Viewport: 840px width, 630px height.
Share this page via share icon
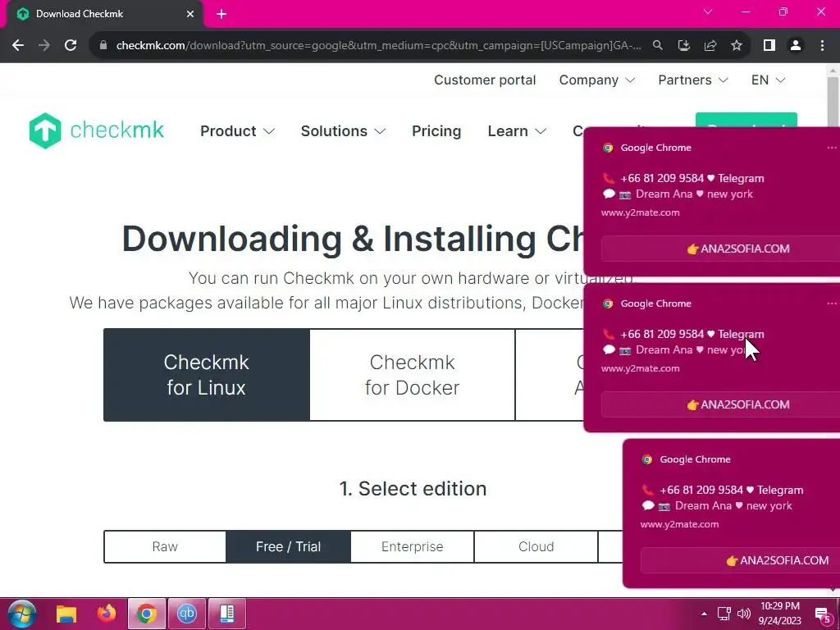click(710, 46)
